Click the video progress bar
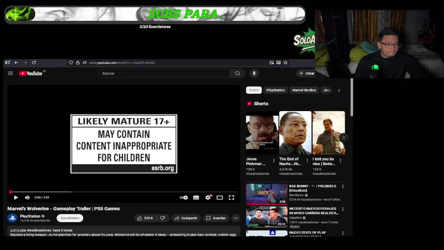 tap(124, 192)
